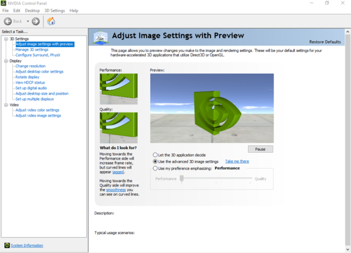Go to the Home page icon
Viewport: 351px width, 253px height.
click(x=51, y=21)
